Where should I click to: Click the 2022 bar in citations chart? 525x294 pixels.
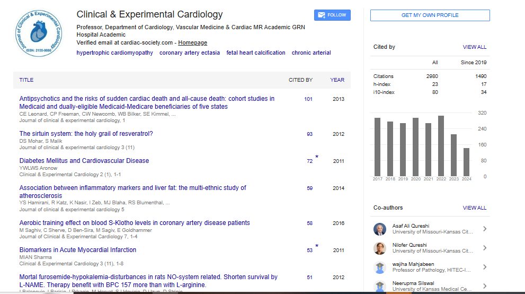click(x=441, y=146)
